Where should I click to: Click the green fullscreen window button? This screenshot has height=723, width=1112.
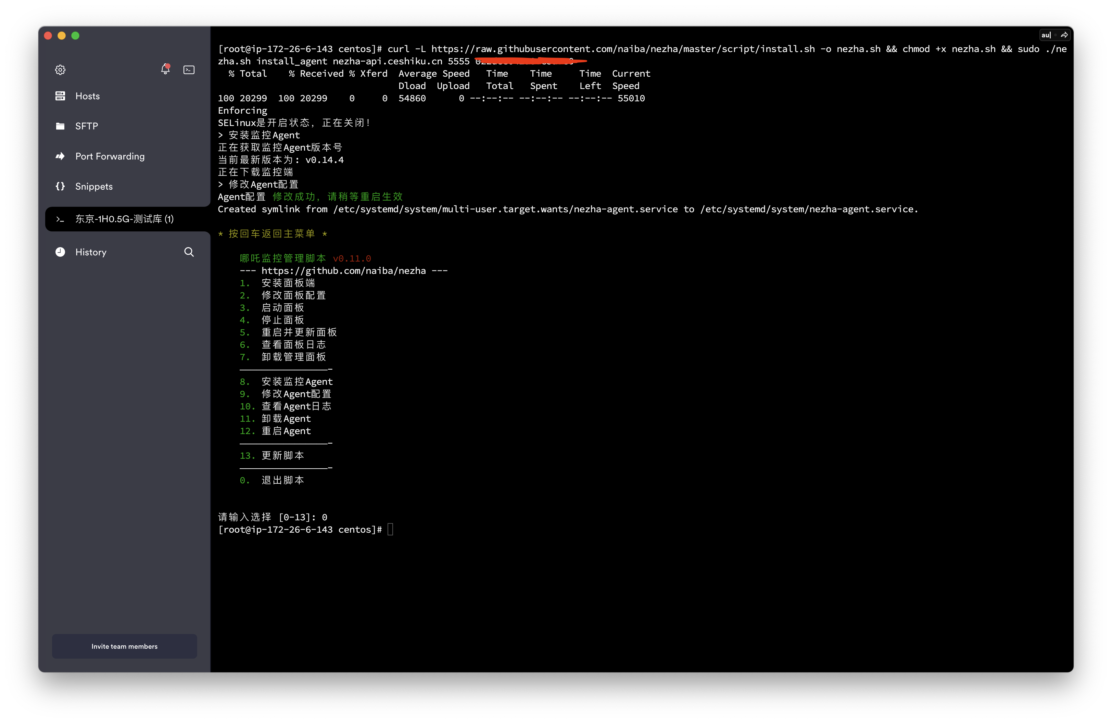point(75,36)
